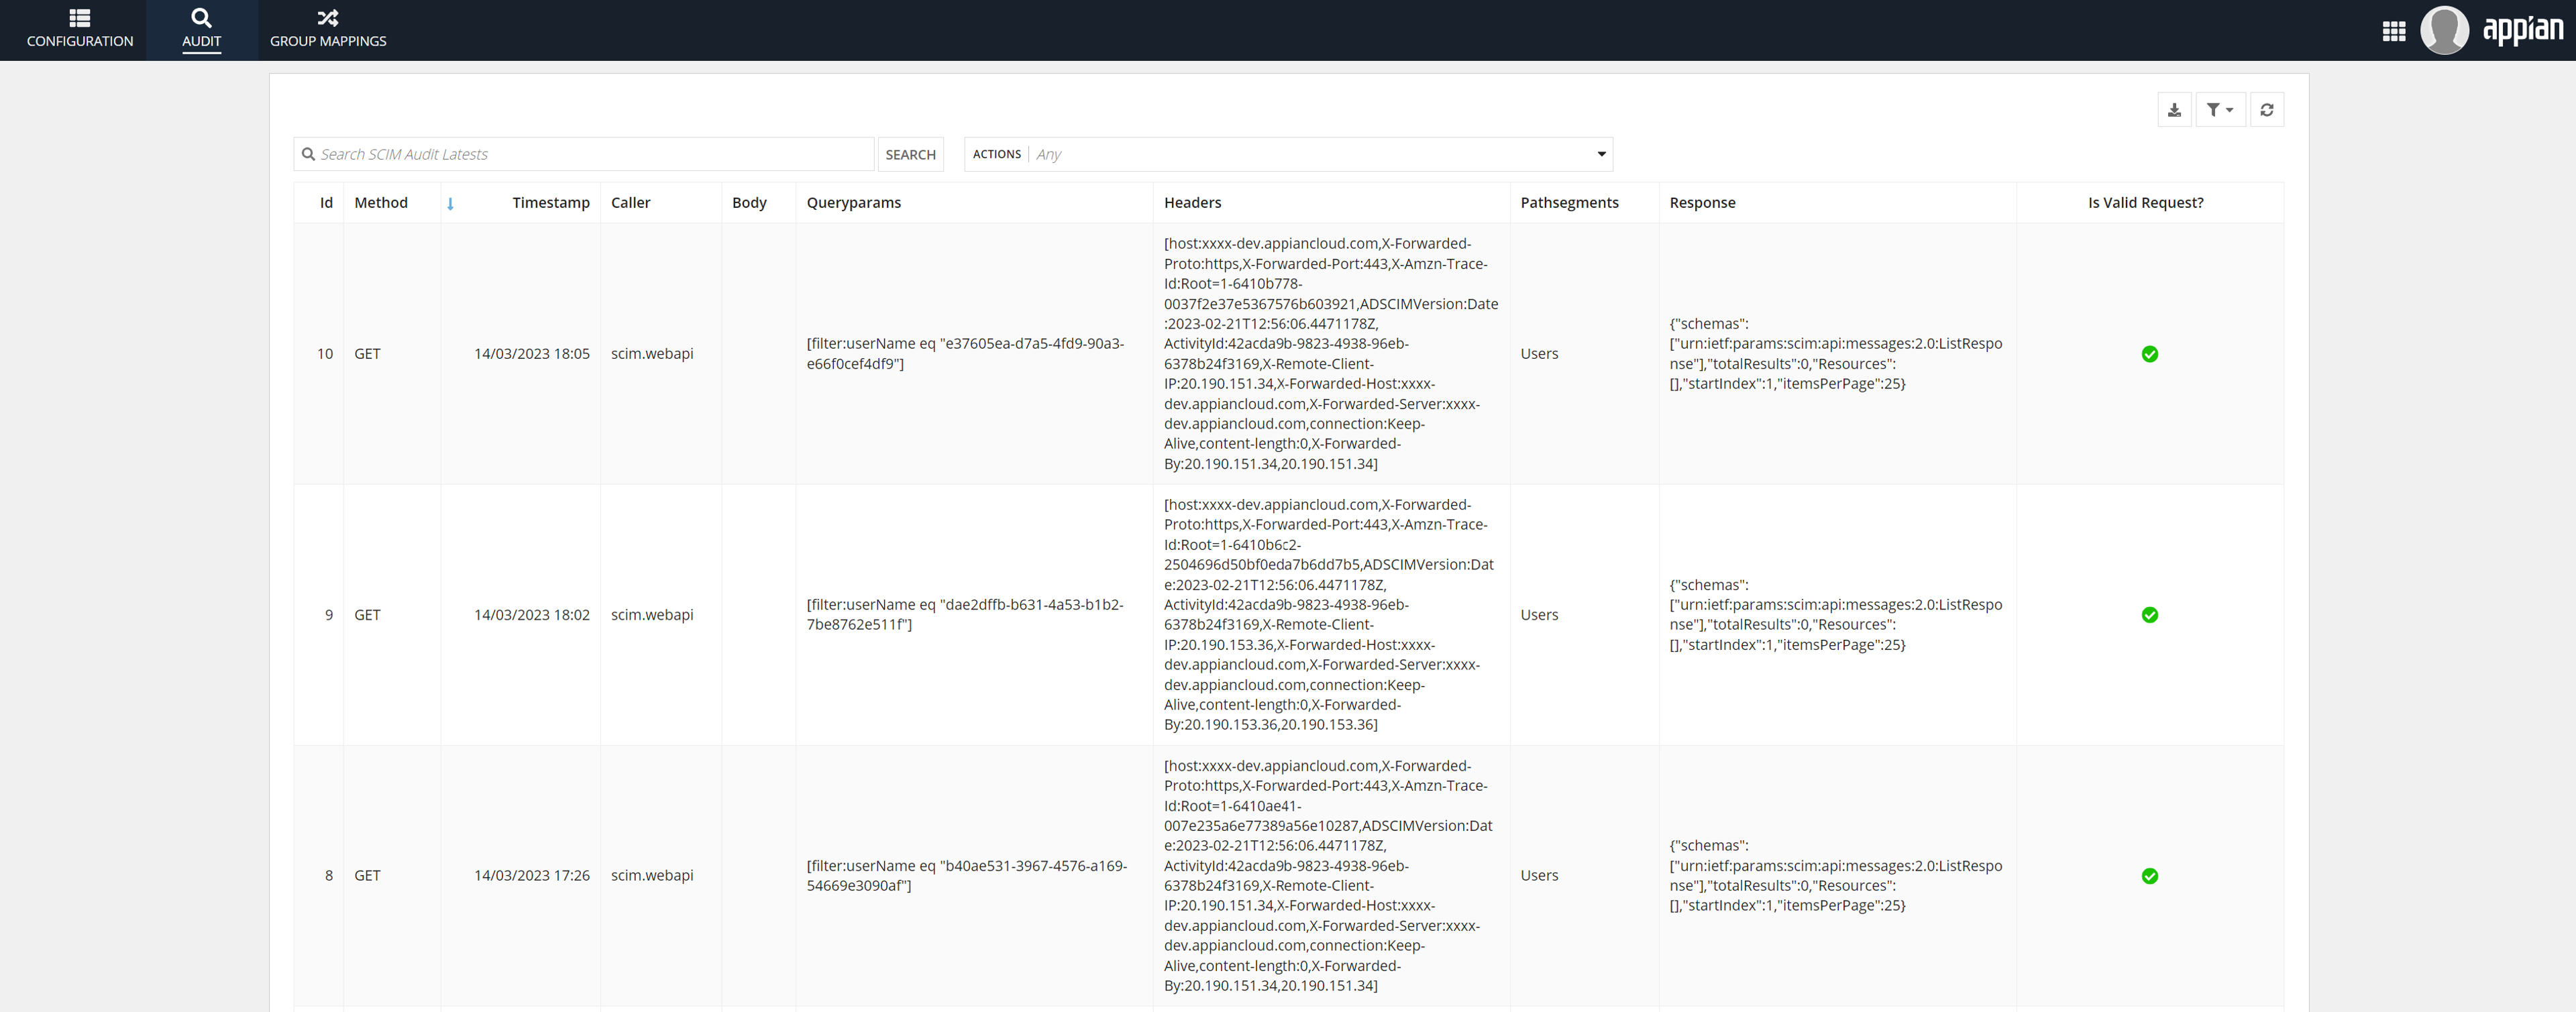This screenshot has width=2576, height=1012.
Task: Click headers text containing Root=1-6410b6c2
Action: (1329, 615)
